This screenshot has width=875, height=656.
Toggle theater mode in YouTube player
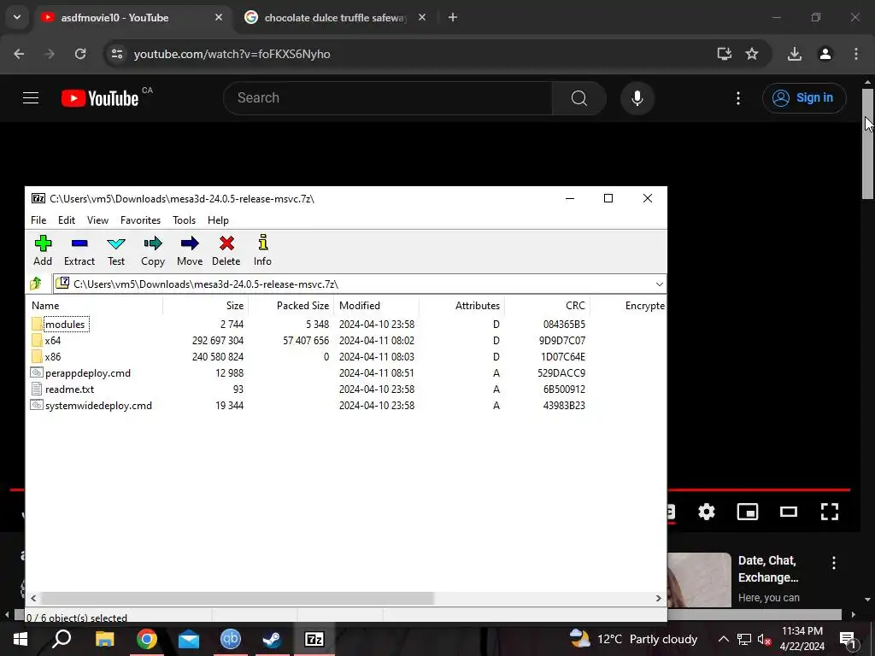pyautogui.click(x=789, y=512)
